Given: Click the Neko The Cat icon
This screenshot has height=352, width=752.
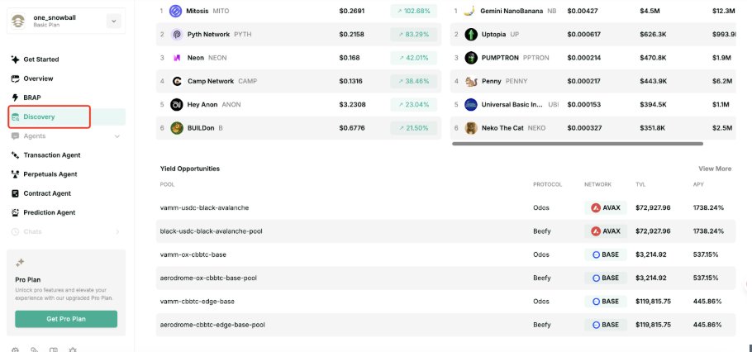Looking at the screenshot, I should (471, 128).
